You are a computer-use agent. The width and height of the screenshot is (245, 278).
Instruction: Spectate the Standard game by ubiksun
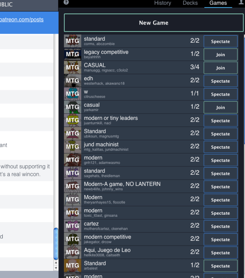220,134
